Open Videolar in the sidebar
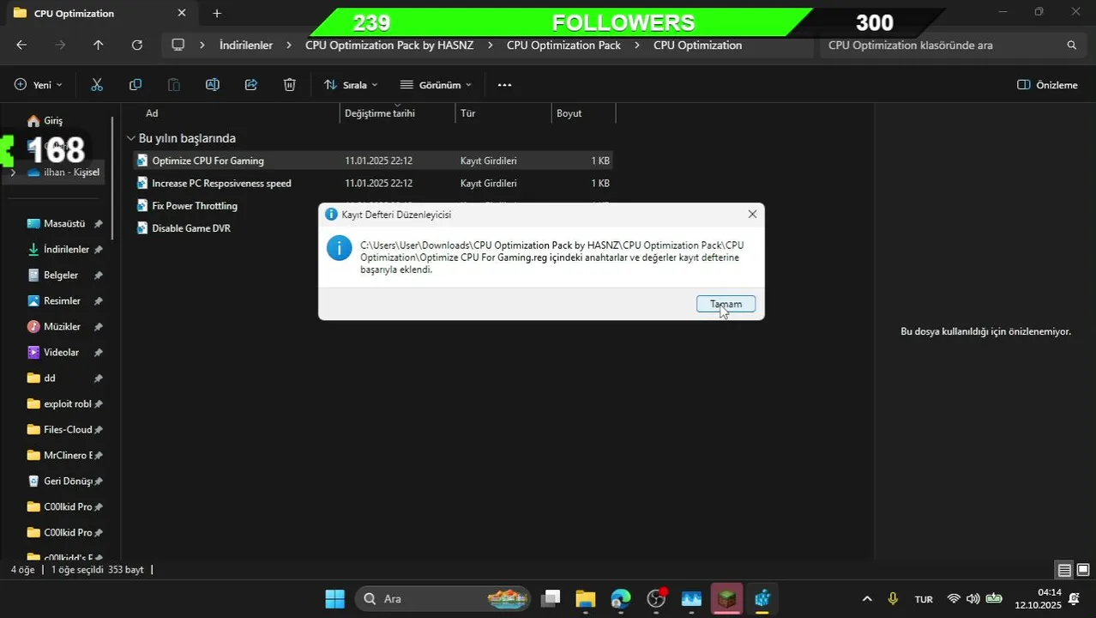Viewport: 1096px width, 618px height. pyautogui.click(x=61, y=353)
